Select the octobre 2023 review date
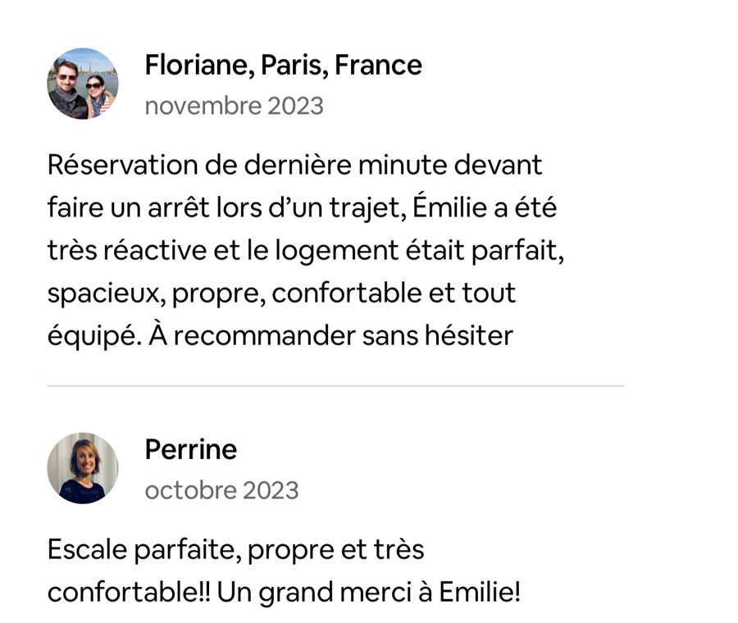Image resolution: width=738 pixels, height=623 pixels. [221, 491]
